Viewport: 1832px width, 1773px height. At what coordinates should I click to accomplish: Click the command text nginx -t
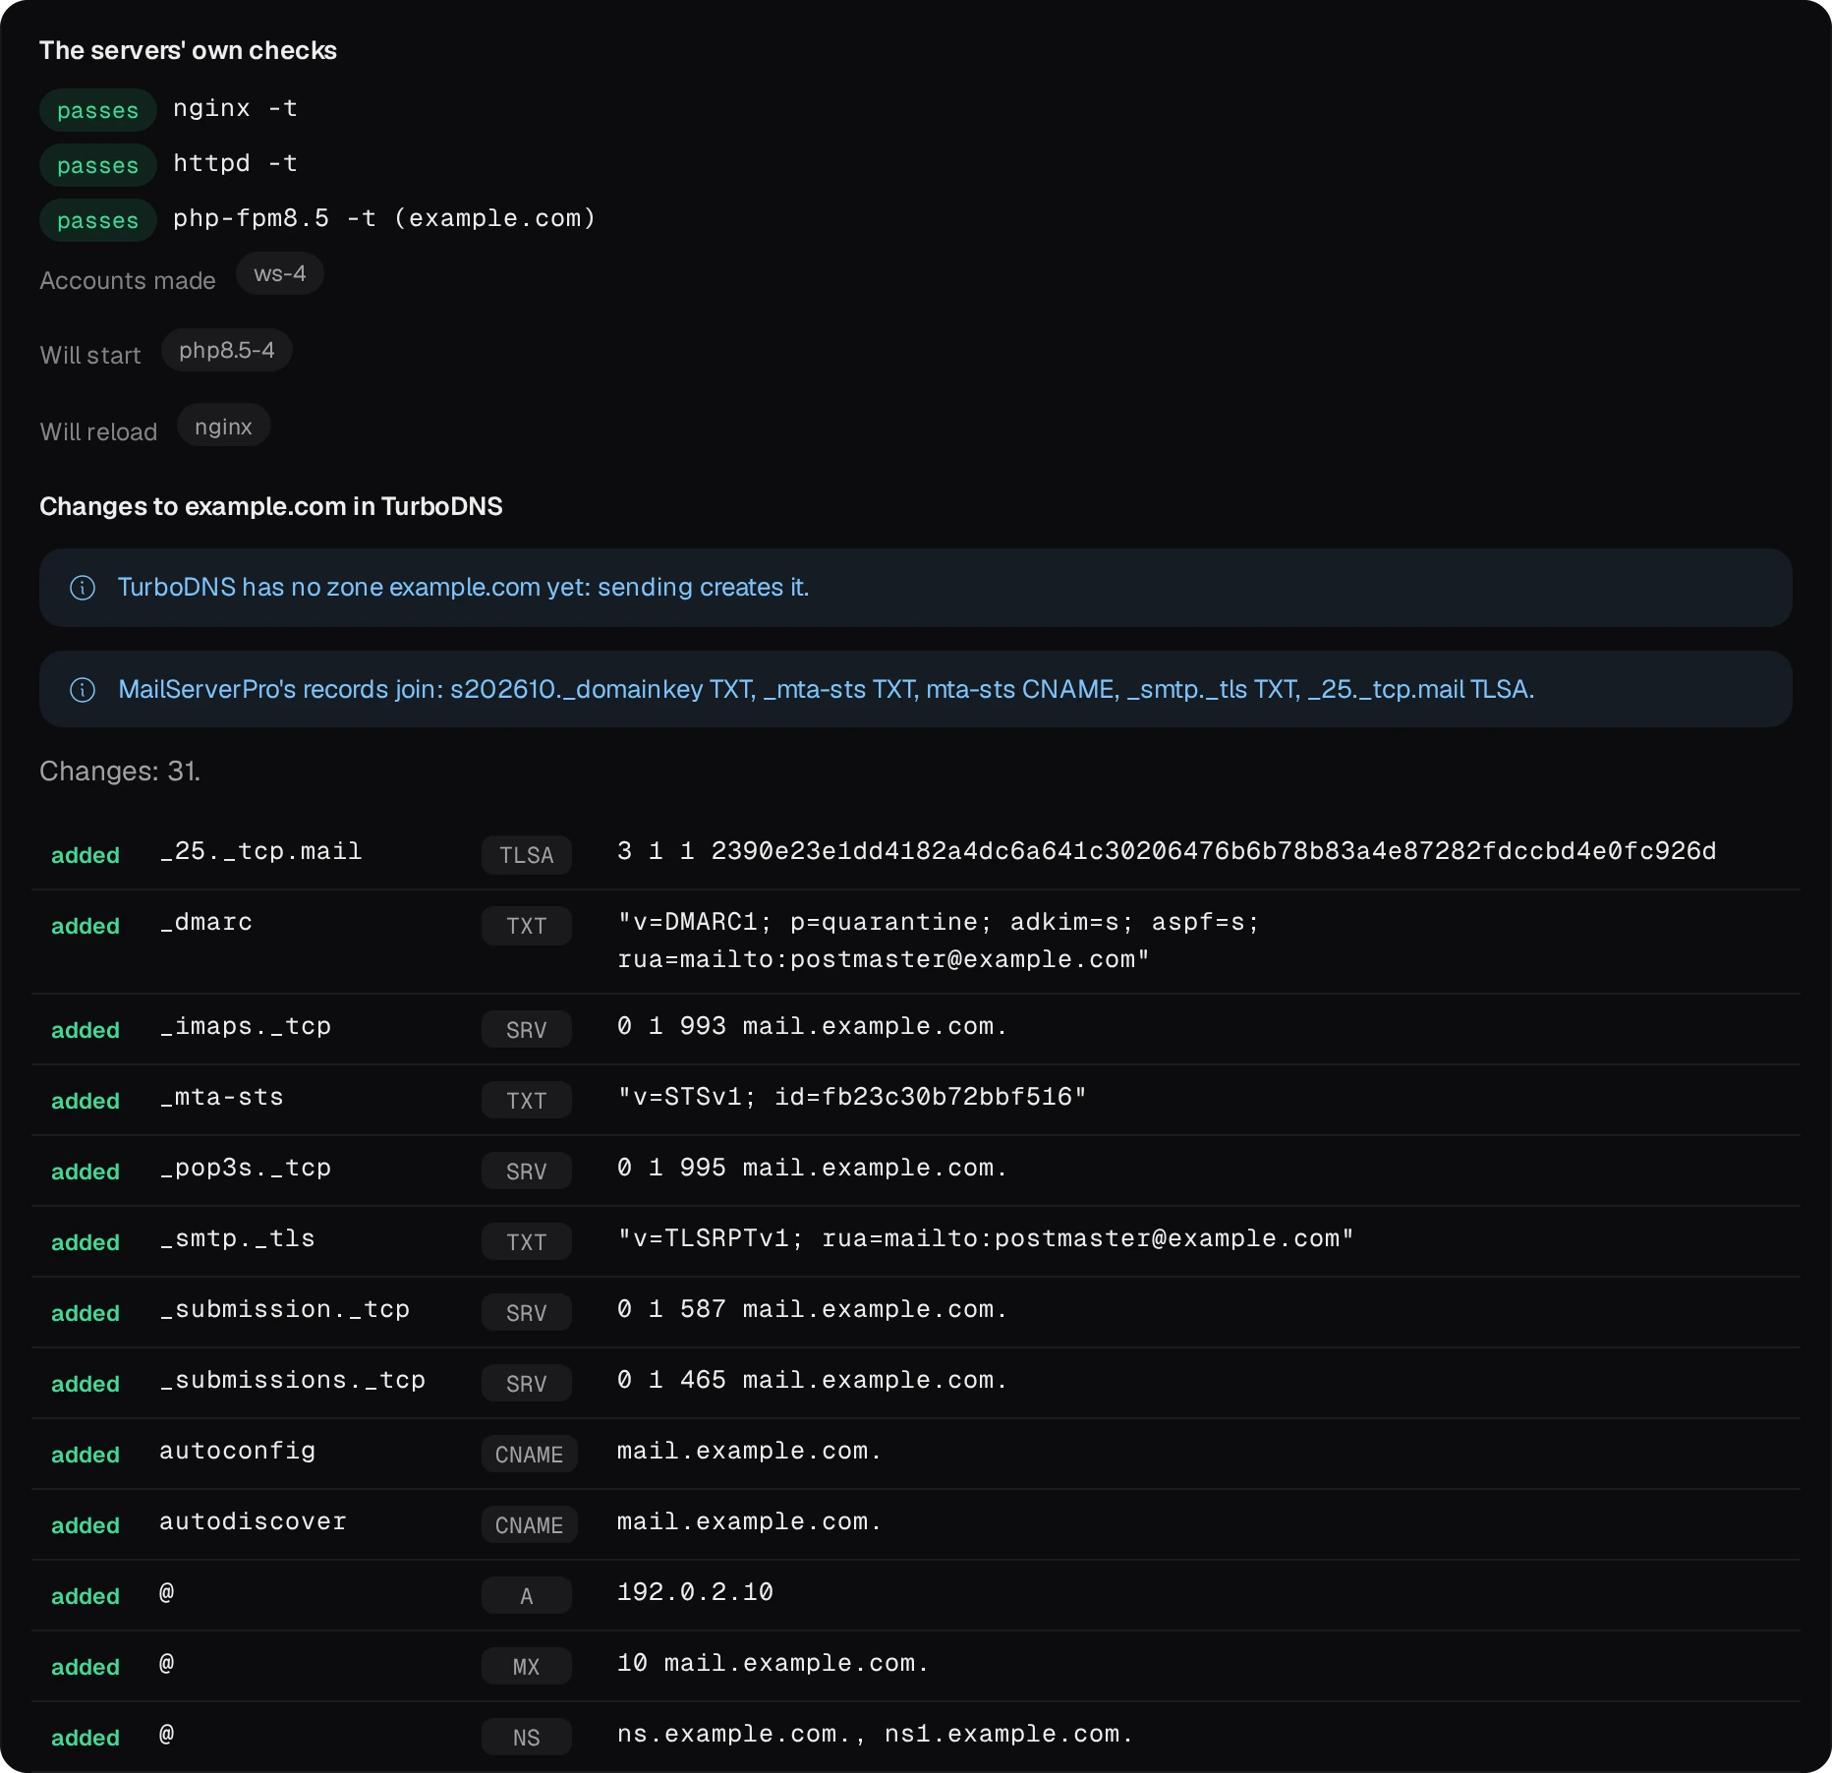(x=236, y=108)
